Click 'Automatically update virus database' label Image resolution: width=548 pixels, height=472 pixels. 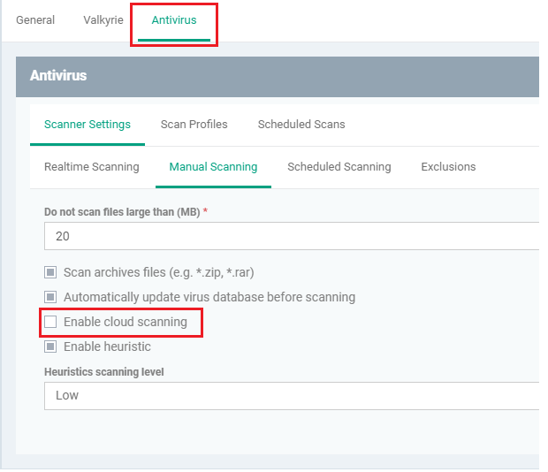pyautogui.click(x=209, y=297)
